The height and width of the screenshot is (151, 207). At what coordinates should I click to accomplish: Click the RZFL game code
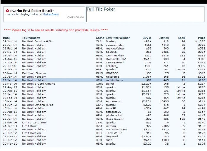[x=99, y=126]
